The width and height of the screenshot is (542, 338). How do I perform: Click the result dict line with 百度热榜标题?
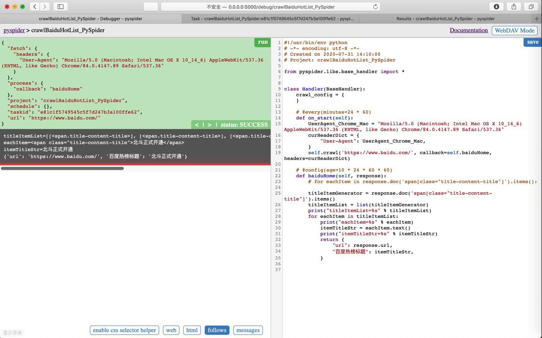tap(95, 156)
